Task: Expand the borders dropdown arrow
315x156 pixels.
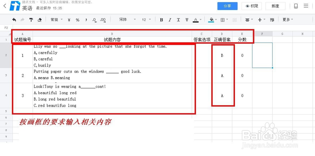Action: [x=227, y=20]
